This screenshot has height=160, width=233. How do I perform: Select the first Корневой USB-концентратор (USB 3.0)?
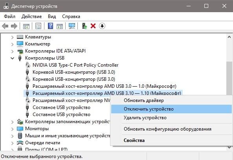(74, 72)
